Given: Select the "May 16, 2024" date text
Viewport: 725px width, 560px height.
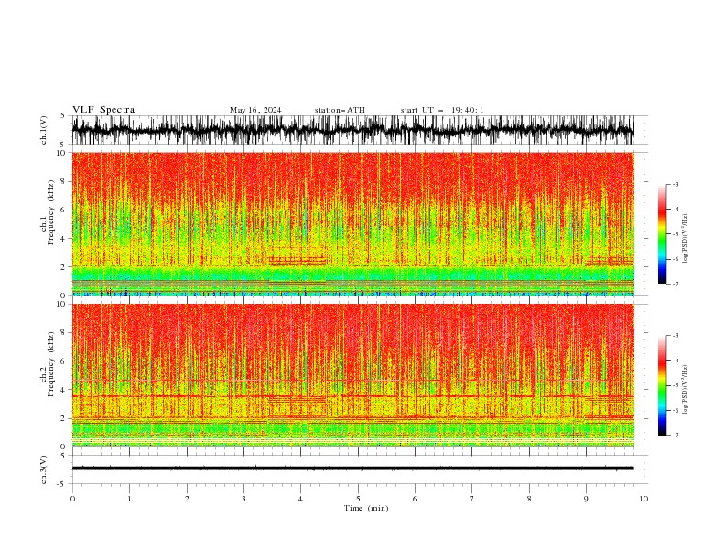Looking at the screenshot, I should tap(255, 110).
